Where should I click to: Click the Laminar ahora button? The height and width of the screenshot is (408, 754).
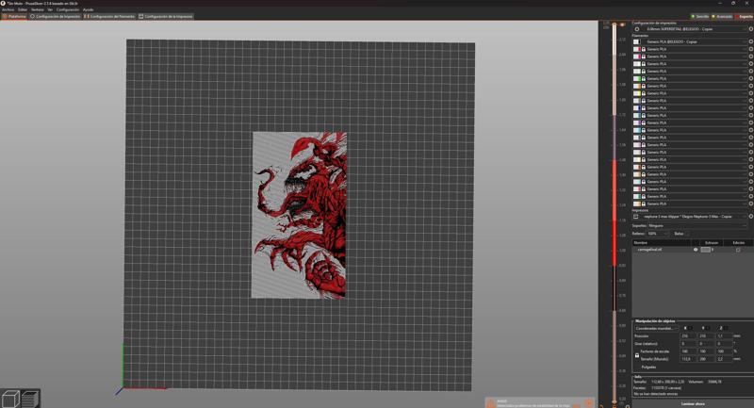tap(693, 403)
